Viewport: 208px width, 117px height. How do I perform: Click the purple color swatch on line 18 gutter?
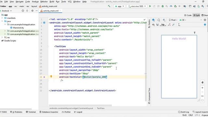point(44,77)
